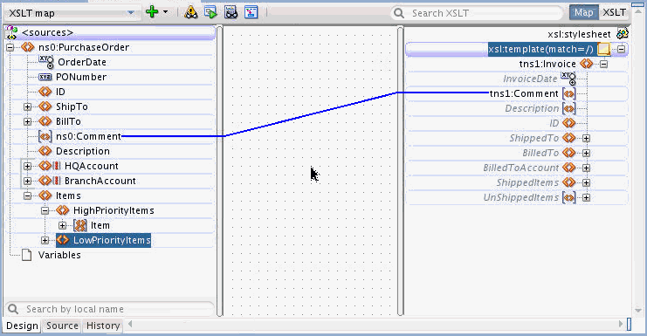The width and height of the screenshot is (647, 336).
Task: Click the scroll-left arrow in horizontal scrollbar
Action: 130,324
